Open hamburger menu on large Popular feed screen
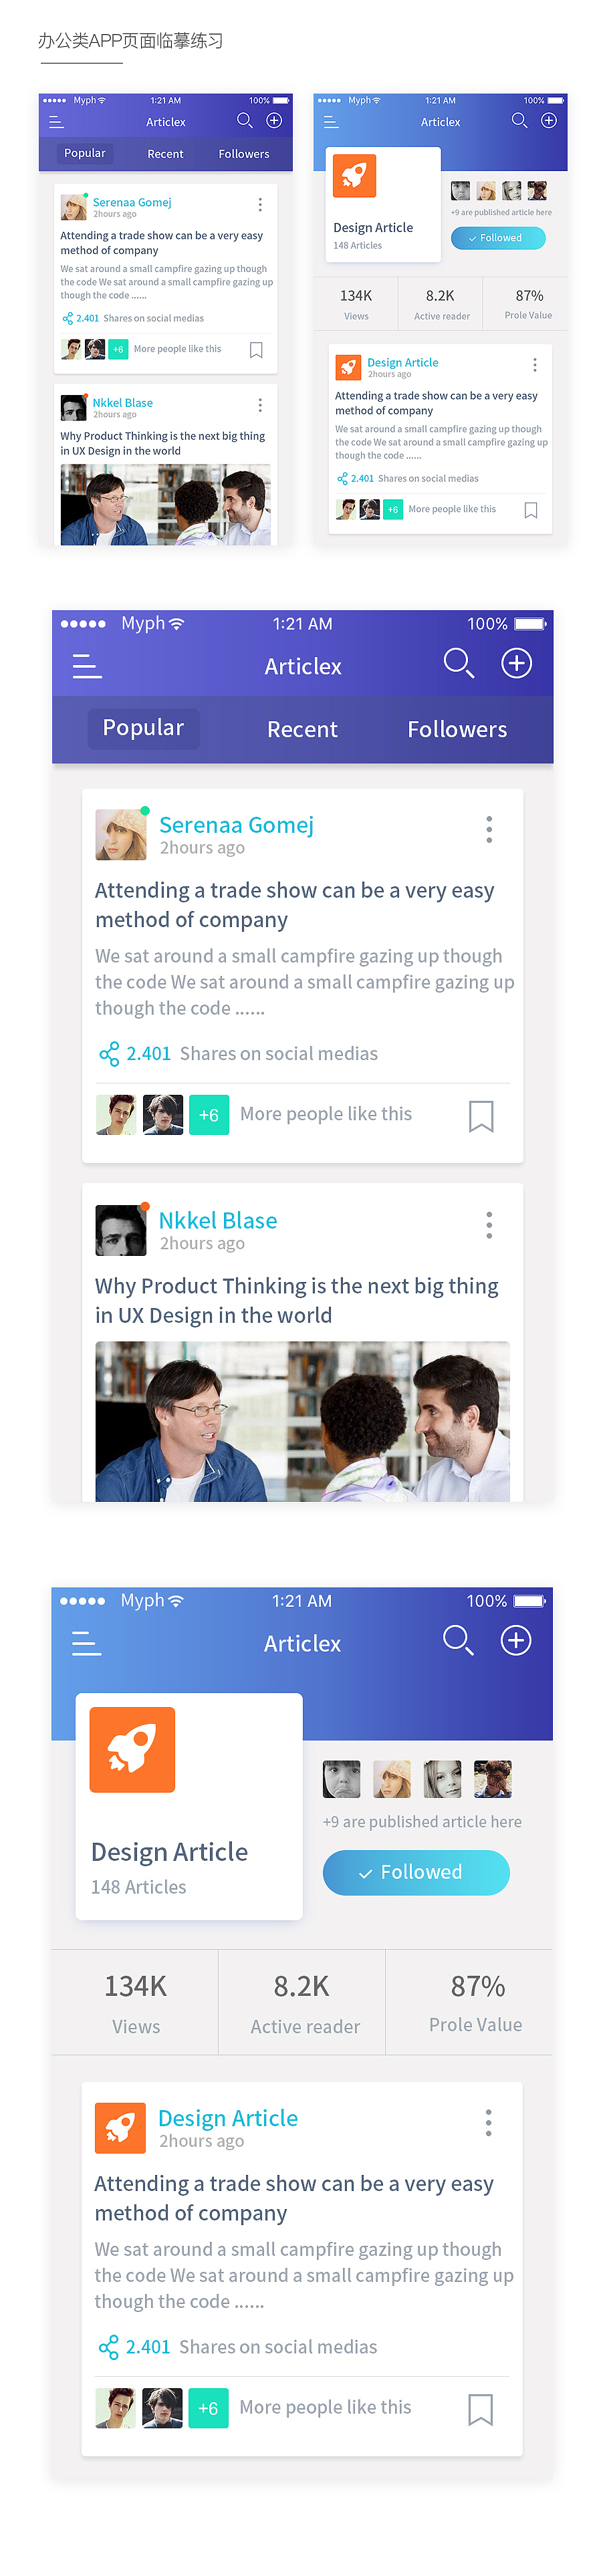605x2576 pixels. (87, 666)
